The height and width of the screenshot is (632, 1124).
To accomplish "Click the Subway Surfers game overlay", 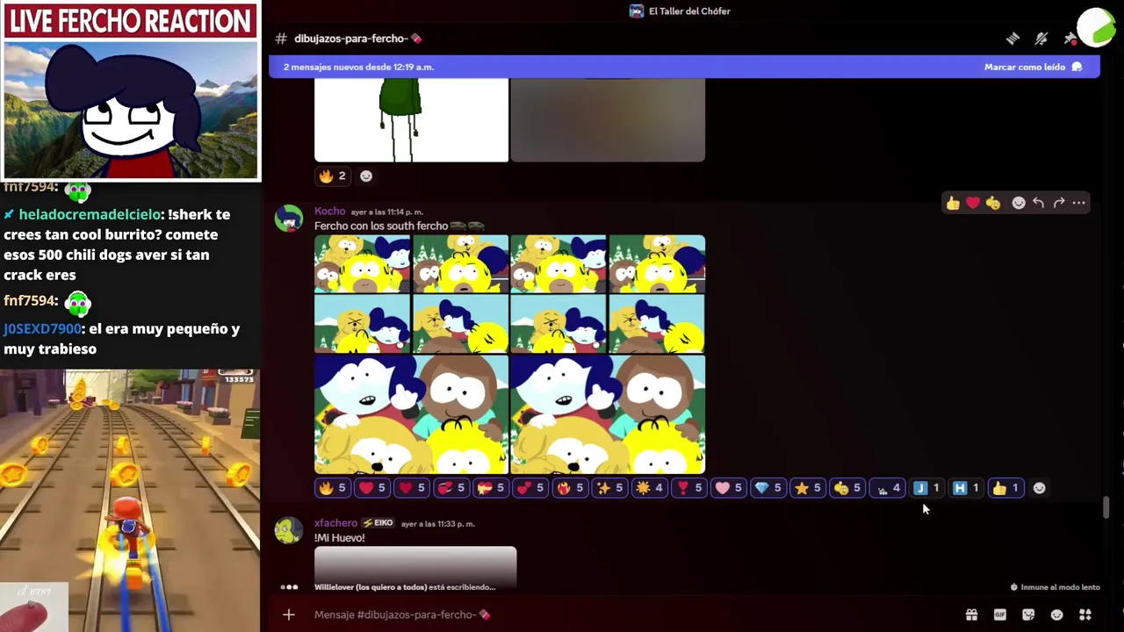I will [x=130, y=500].
